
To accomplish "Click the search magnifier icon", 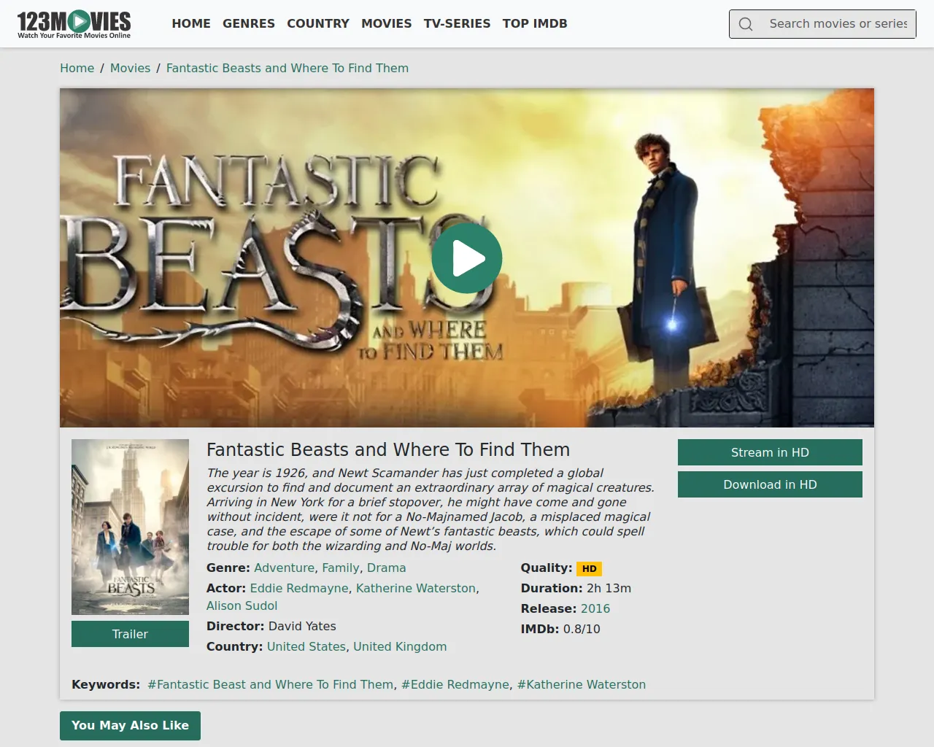I will tap(745, 24).
